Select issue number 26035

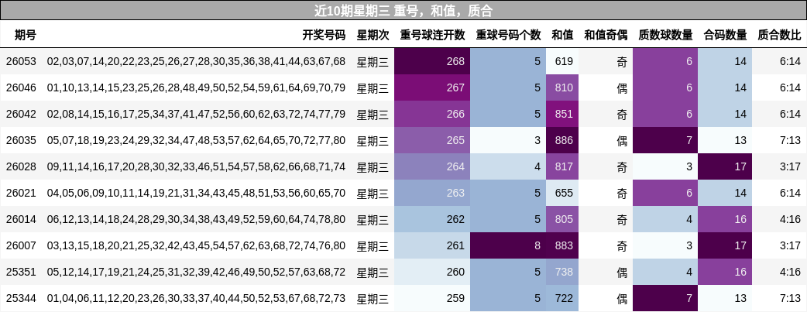[x=21, y=140]
